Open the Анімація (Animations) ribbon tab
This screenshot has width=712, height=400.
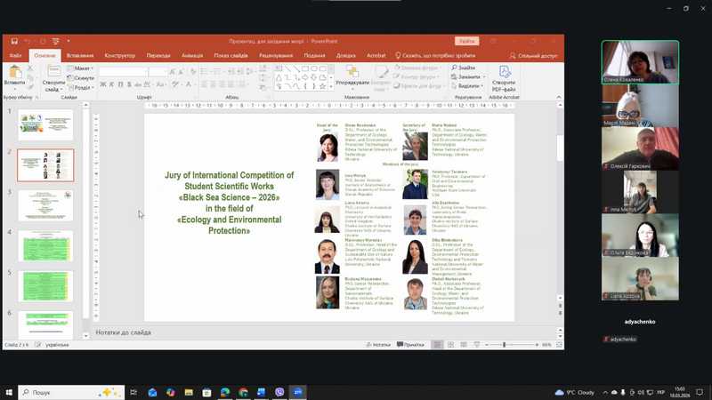(192, 55)
